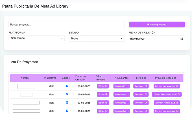Click Meta platform cell in 19-05-2025 row
This screenshot has width=192, height=114.
(x=51, y=86)
